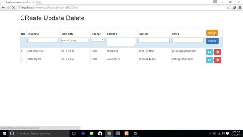Select the localhost/demo/crud browser tab

tap(18, 2)
